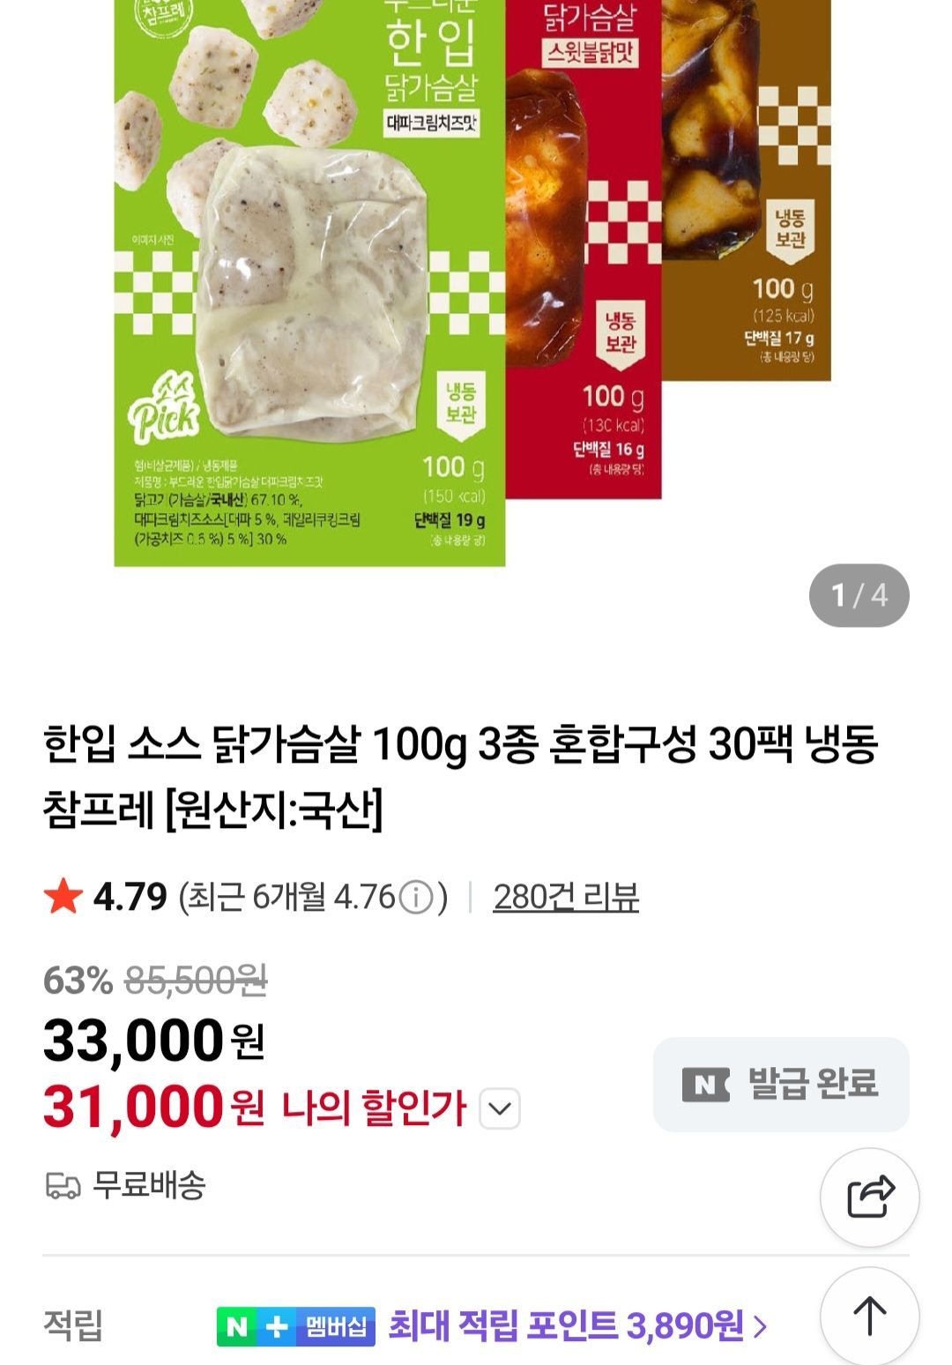The height and width of the screenshot is (1365, 952).
Task: Tap the 발급 완료 coupon button
Action: [x=781, y=1085]
